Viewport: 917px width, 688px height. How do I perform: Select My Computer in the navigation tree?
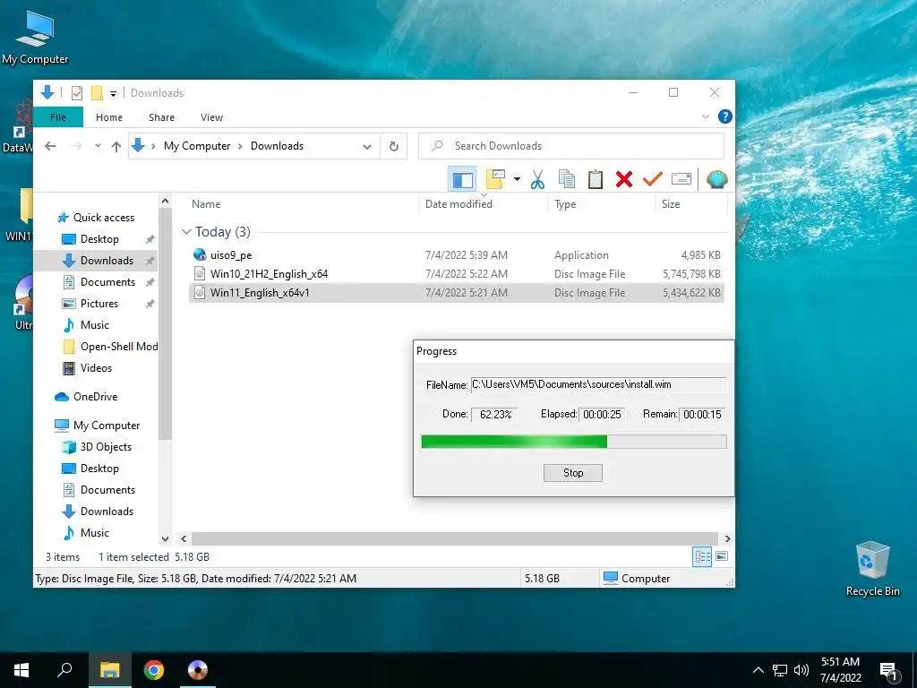point(106,426)
